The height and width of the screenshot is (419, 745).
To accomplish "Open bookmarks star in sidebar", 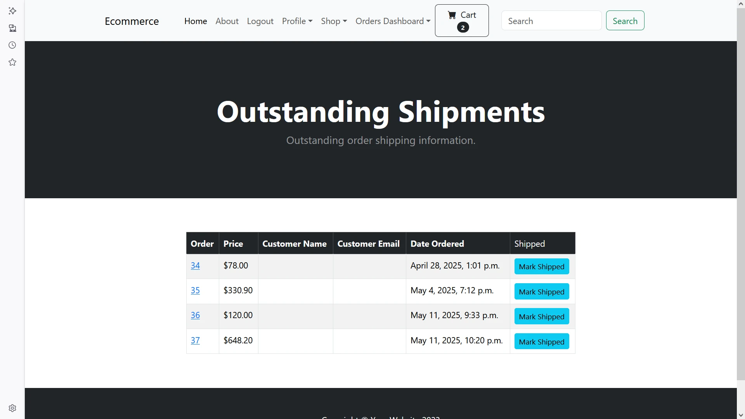I will [12, 62].
